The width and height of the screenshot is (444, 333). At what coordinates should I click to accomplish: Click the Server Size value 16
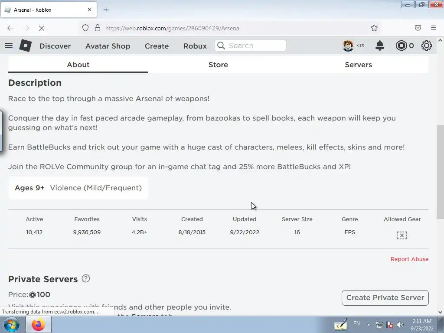click(297, 232)
